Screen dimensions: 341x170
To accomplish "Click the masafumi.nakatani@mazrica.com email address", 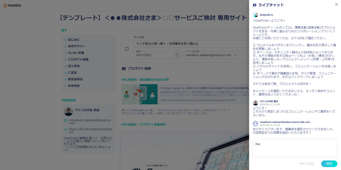I will tap(90, 122).
